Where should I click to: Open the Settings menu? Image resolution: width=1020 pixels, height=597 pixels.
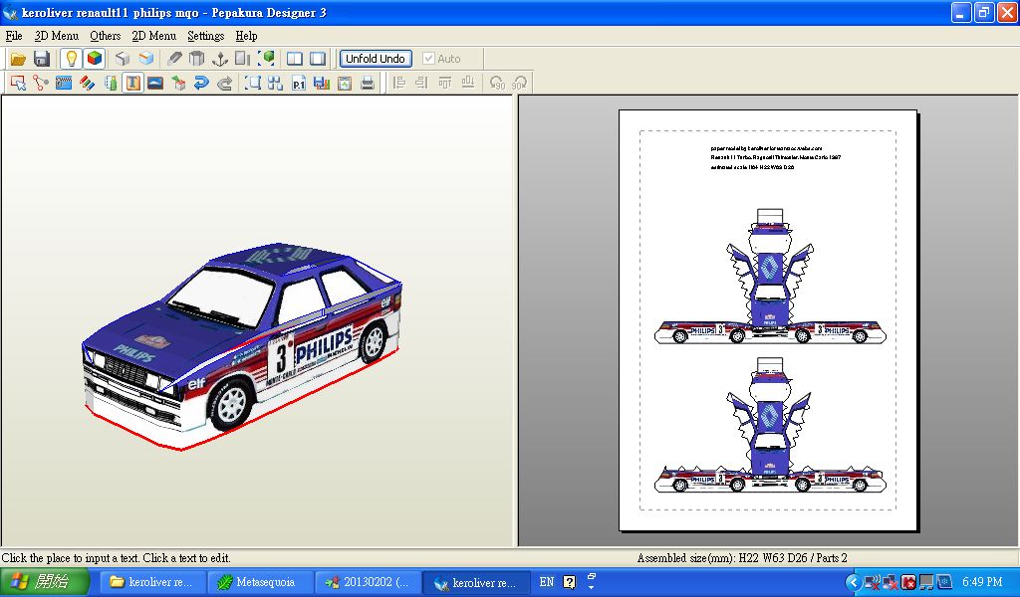[205, 36]
